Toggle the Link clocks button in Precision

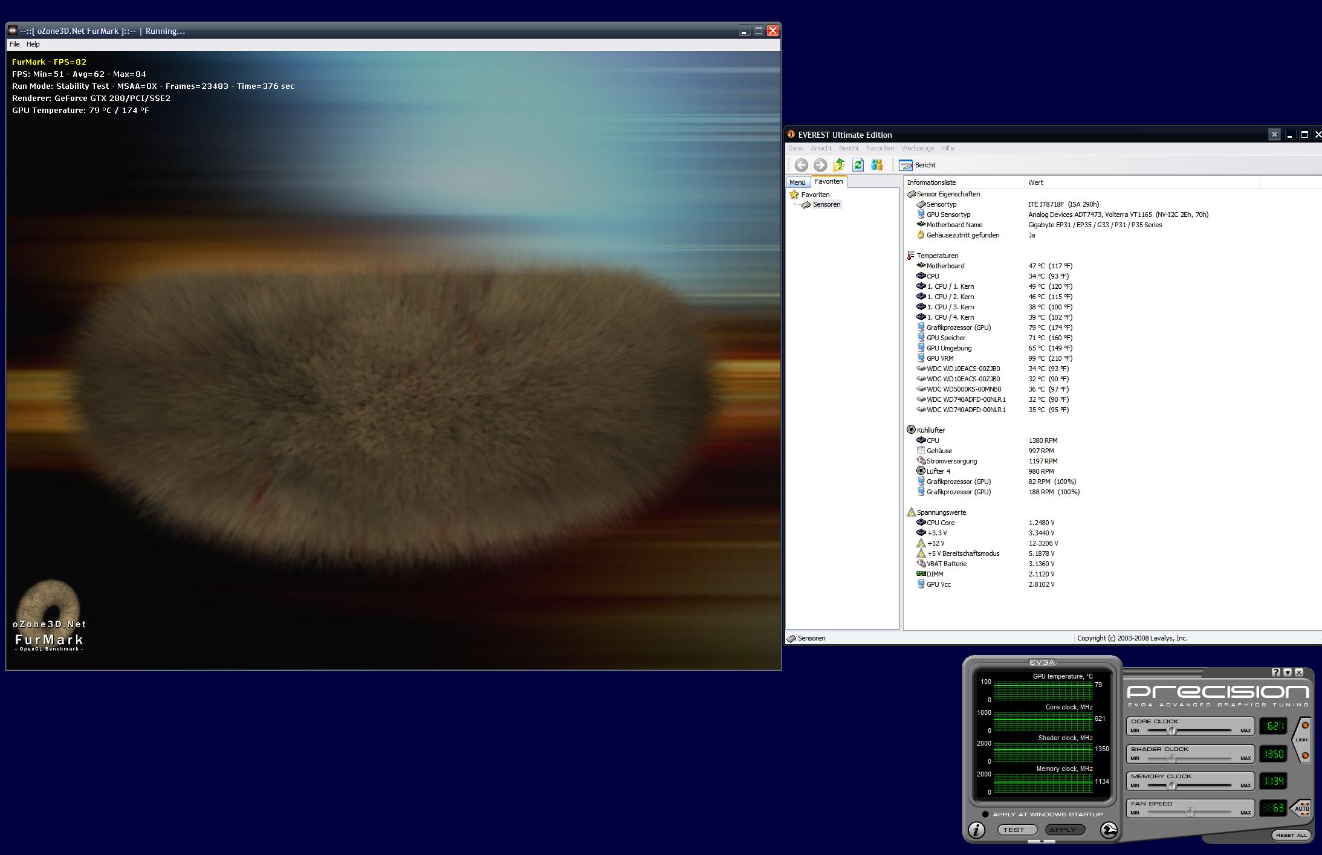click(x=1302, y=740)
